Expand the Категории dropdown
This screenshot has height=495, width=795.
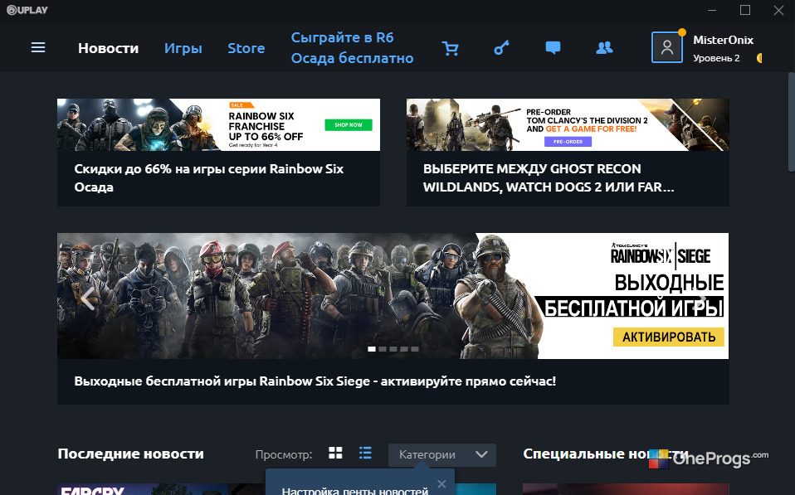coord(442,455)
